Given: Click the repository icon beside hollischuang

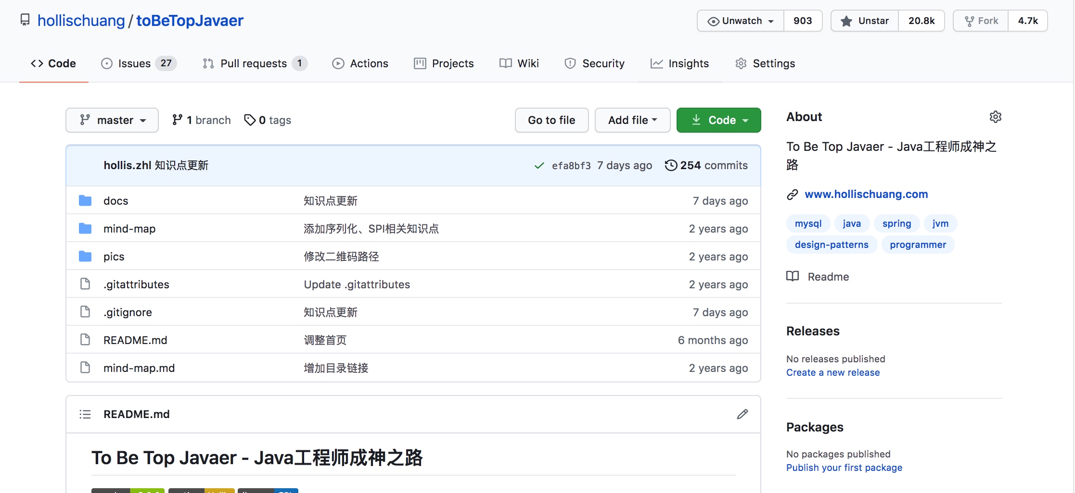Looking at the screenshot, I should (x=25, y=20).
